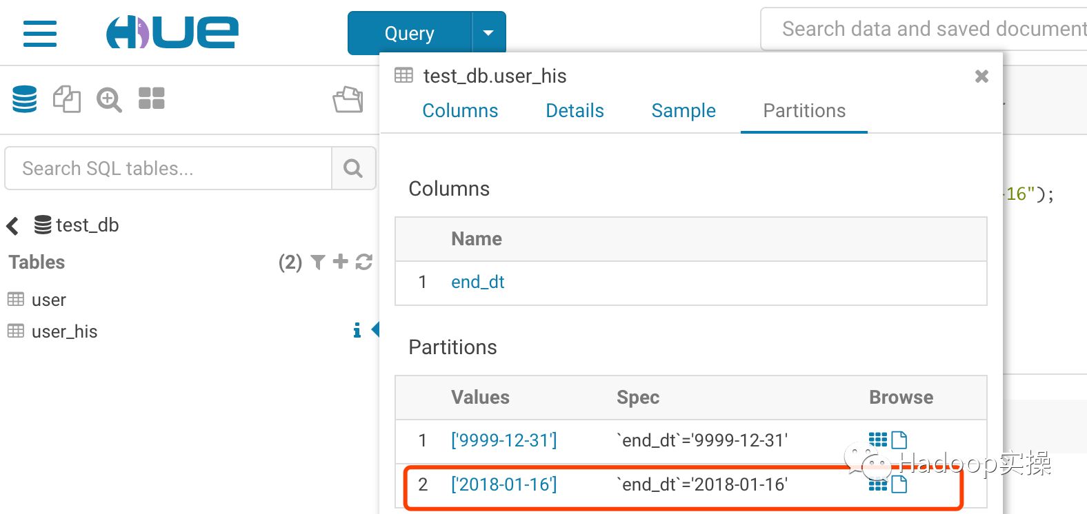The width and height of the screenshot is (1087, 514).
Task: Click the table icon beside test_db.user_his title
Action: coord(404,75)
